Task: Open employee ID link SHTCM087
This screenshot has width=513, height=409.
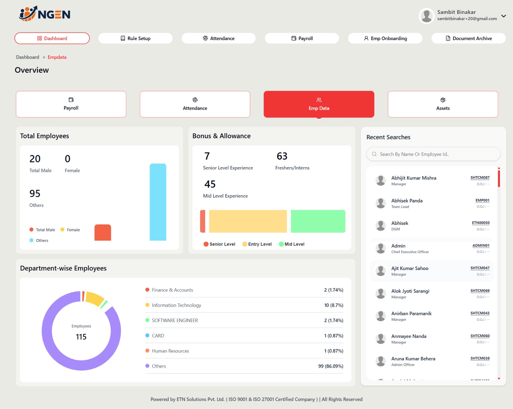Action: pyautogui.click(x=480, y=178)
